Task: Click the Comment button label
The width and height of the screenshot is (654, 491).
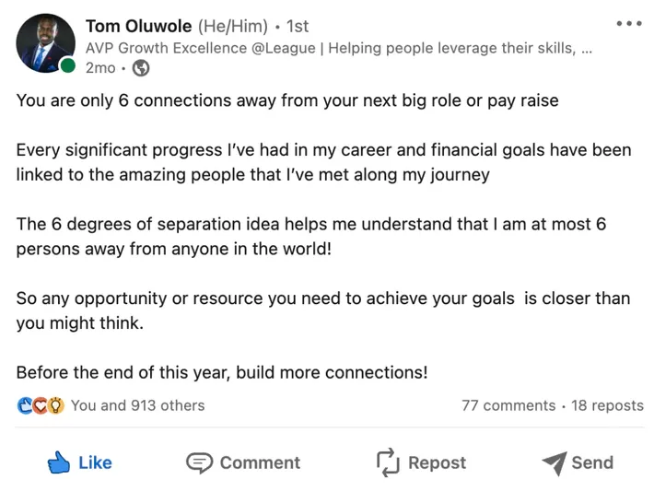Action: (260, 462)
